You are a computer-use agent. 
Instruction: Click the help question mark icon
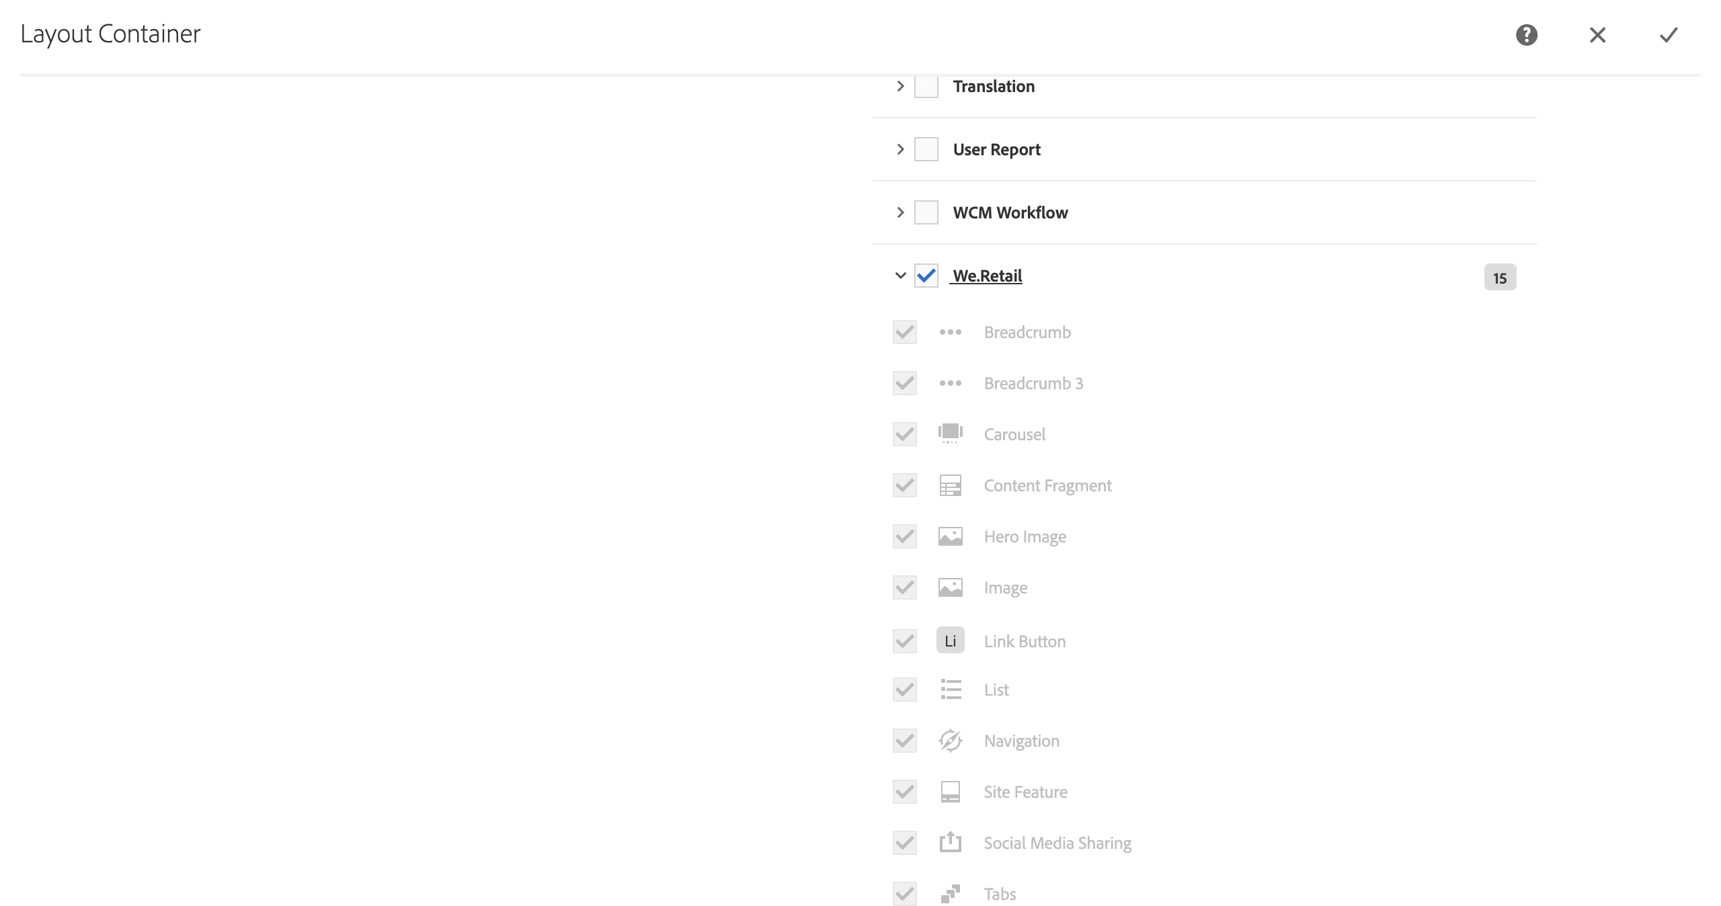[1526, 35]
